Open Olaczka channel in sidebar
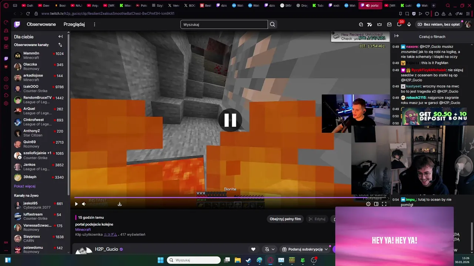Screen dimensions: 474x266 pos(39,66)
